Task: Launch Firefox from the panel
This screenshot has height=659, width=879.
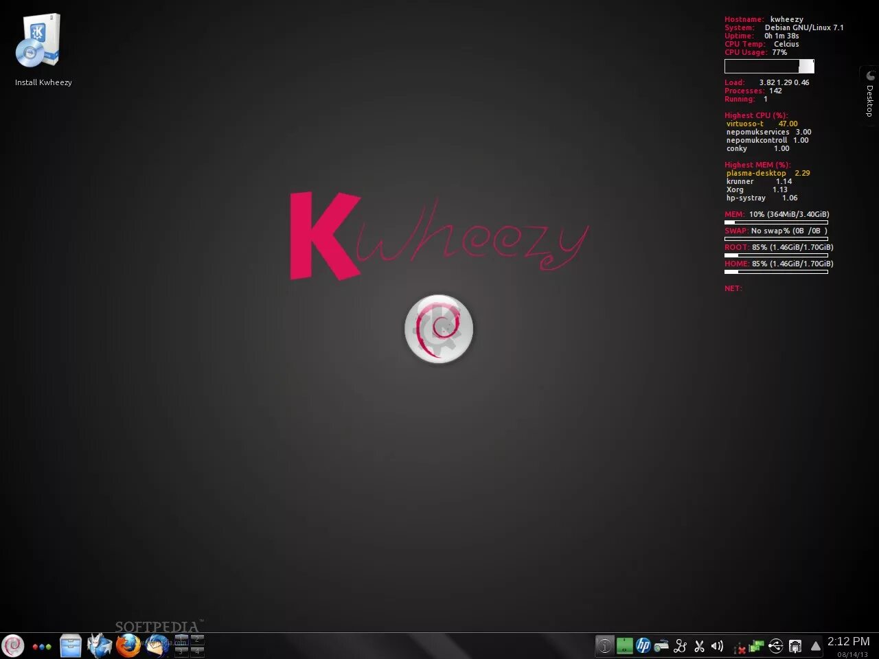Action: point(128,646)
